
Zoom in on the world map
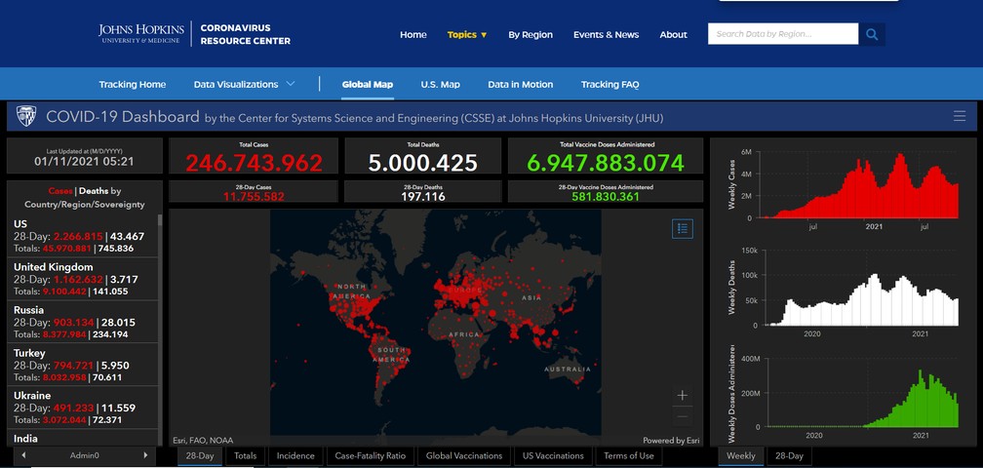683,396
